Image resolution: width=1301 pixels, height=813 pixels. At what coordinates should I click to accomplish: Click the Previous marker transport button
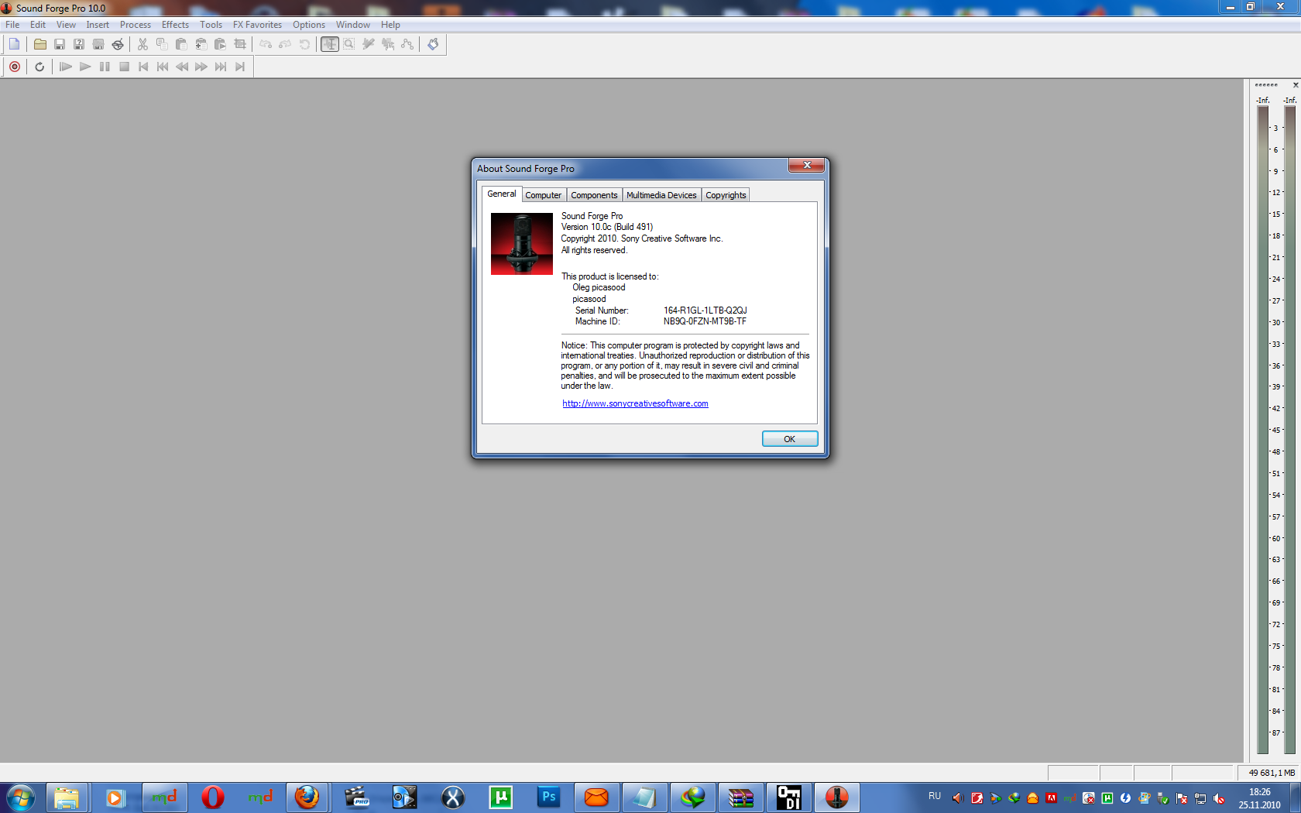click(163, 67)
